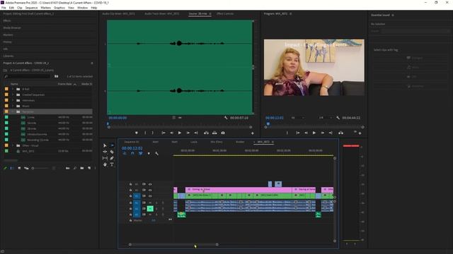Mark Out point in the Source monitor
The width and height of the screenshot is (453, 254).
(153, 133)
